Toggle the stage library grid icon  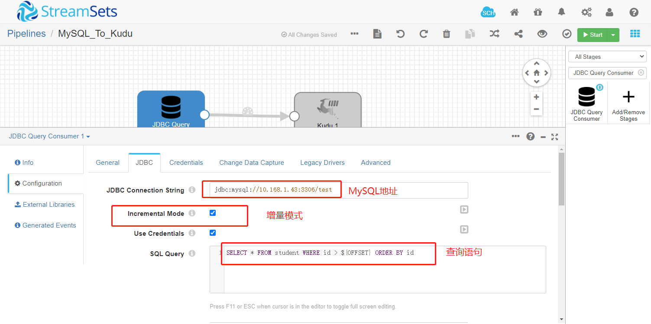(635, 34)
